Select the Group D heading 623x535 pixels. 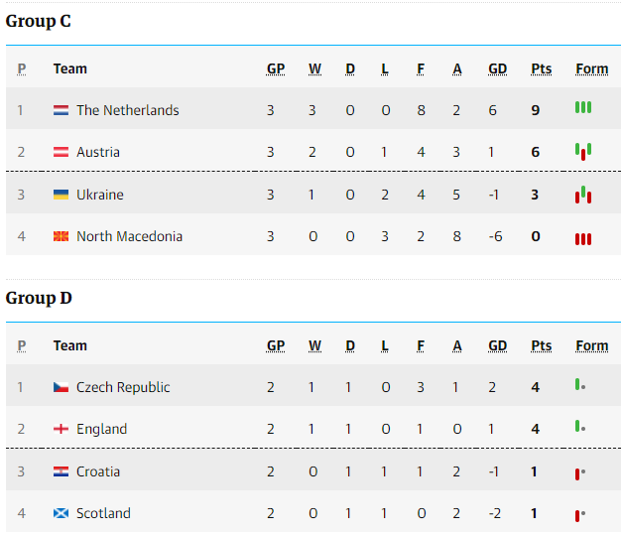click(39, 298)
